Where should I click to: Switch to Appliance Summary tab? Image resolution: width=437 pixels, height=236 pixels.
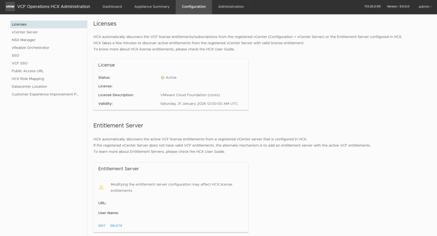click(x=152, y=7)
